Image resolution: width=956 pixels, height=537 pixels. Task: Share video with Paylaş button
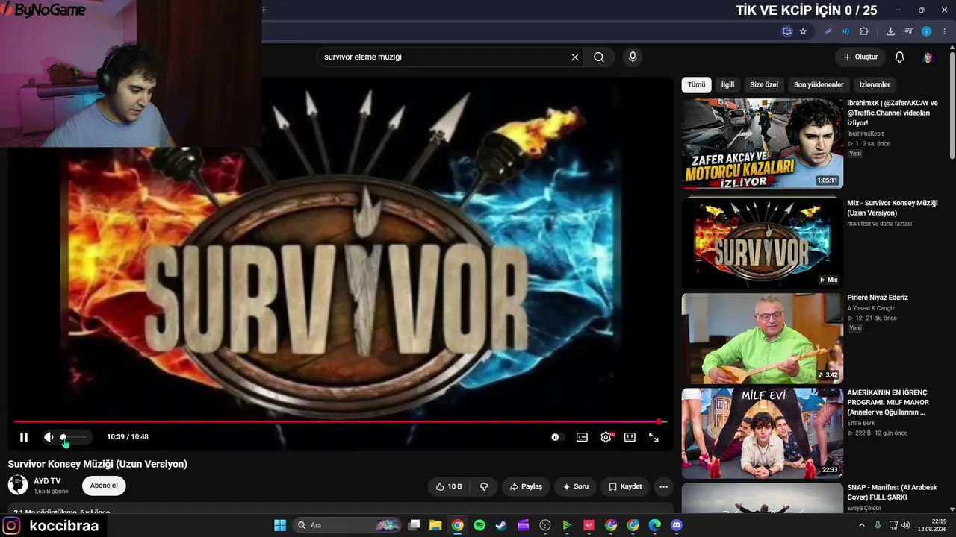coord(526,486)
